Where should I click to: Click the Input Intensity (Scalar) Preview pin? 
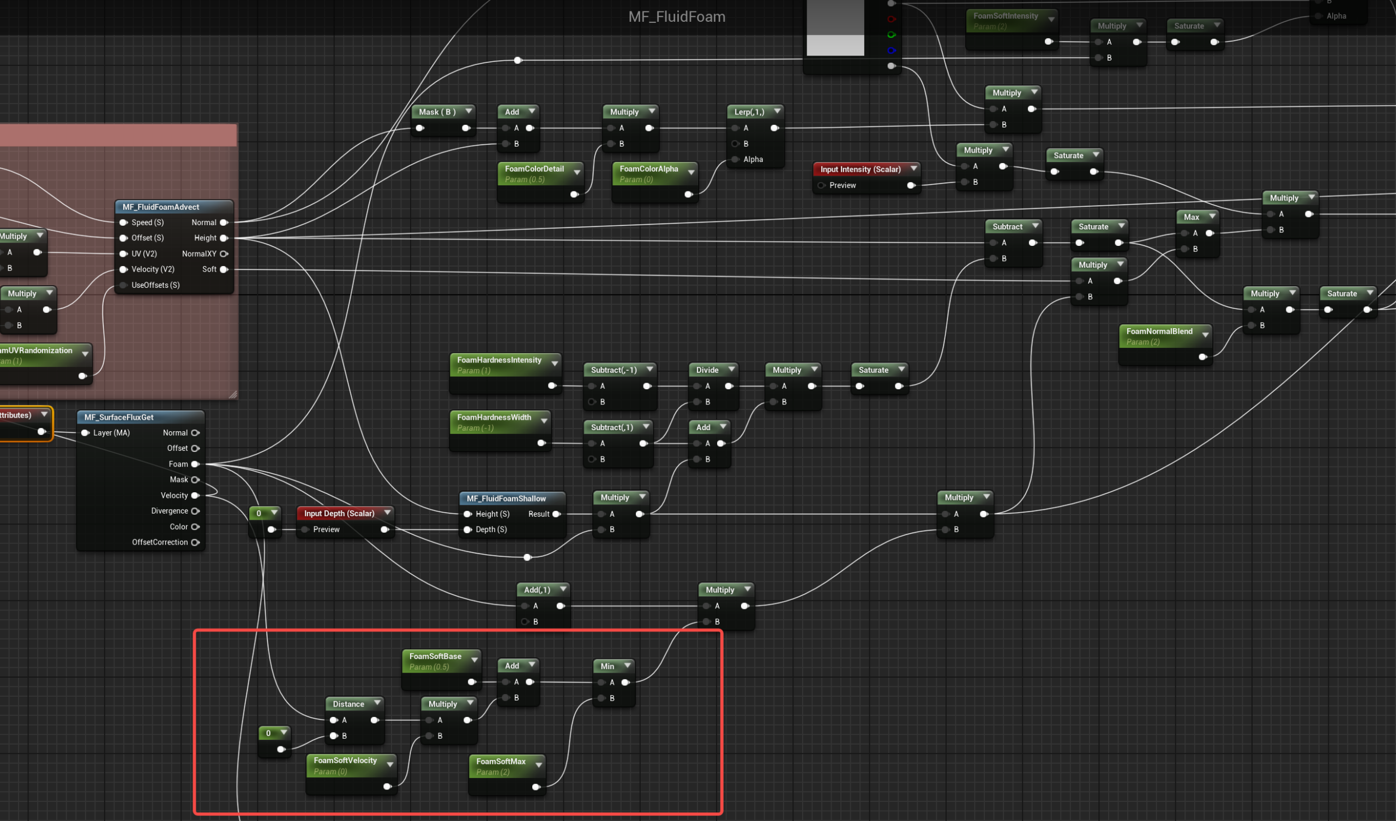(822, 185)
